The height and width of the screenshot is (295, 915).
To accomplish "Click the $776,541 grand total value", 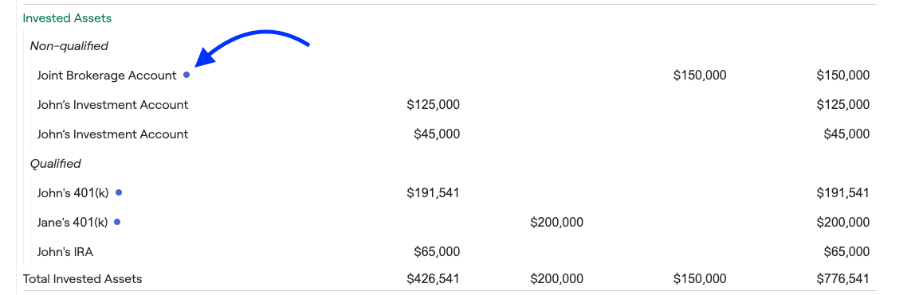I will [843, 279].
